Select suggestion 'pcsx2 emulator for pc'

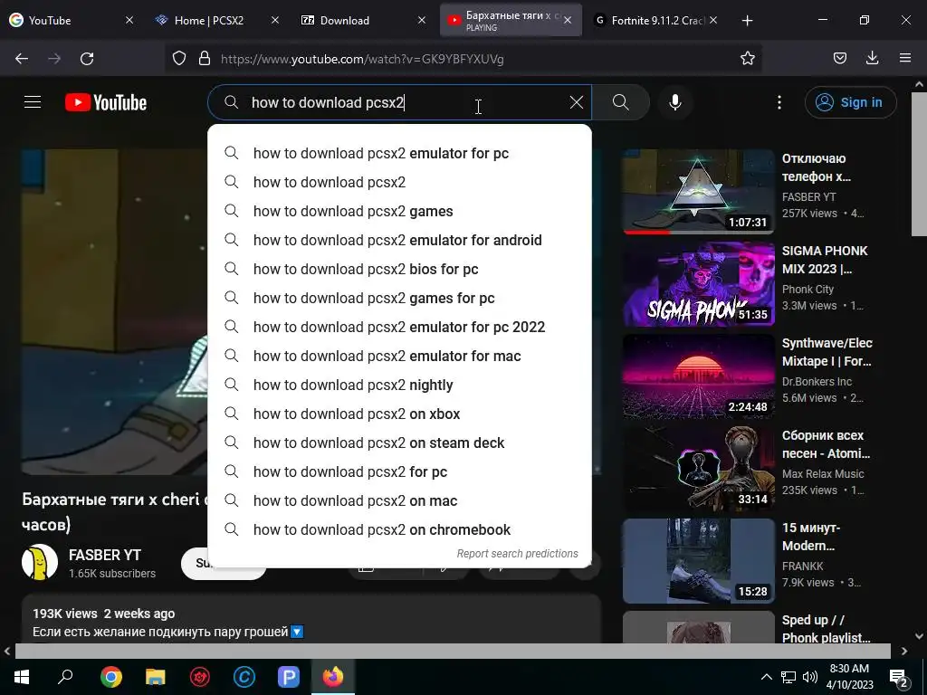[x=399, y=153]
